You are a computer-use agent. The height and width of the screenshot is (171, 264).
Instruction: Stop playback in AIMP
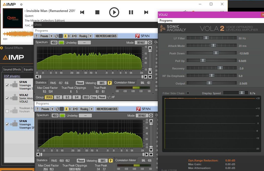97,12
